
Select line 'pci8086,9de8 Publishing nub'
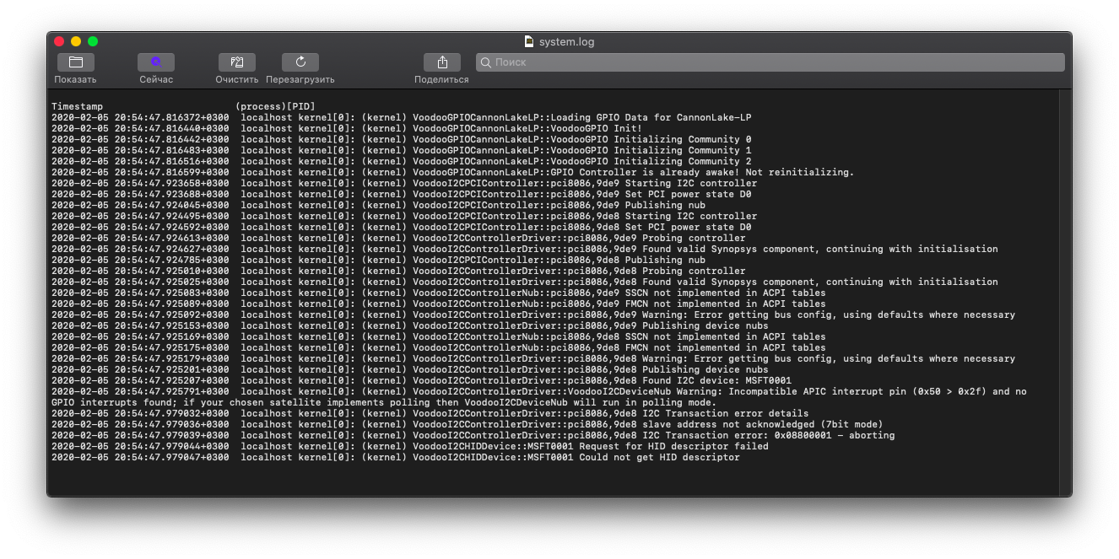pos(378,260)
